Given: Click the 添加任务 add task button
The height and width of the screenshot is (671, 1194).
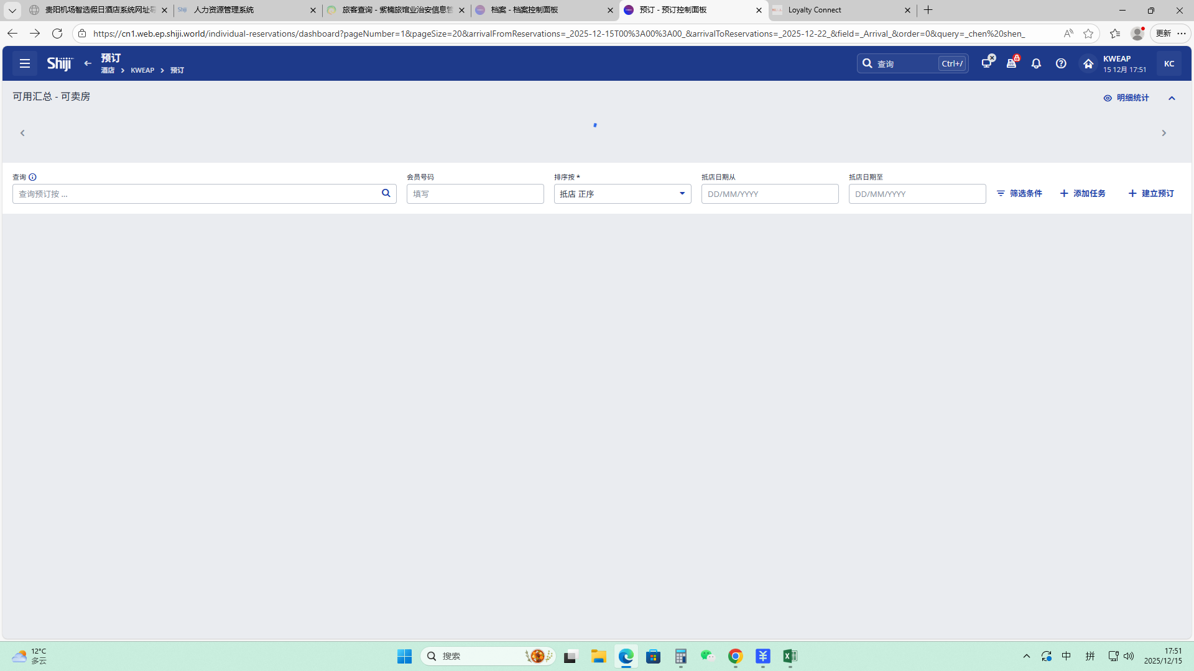Looking at the screenshot, I should [x=1083, y=194].
